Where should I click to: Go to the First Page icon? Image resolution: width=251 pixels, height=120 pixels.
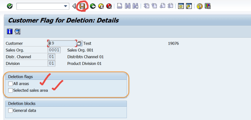tap(146, 6)
